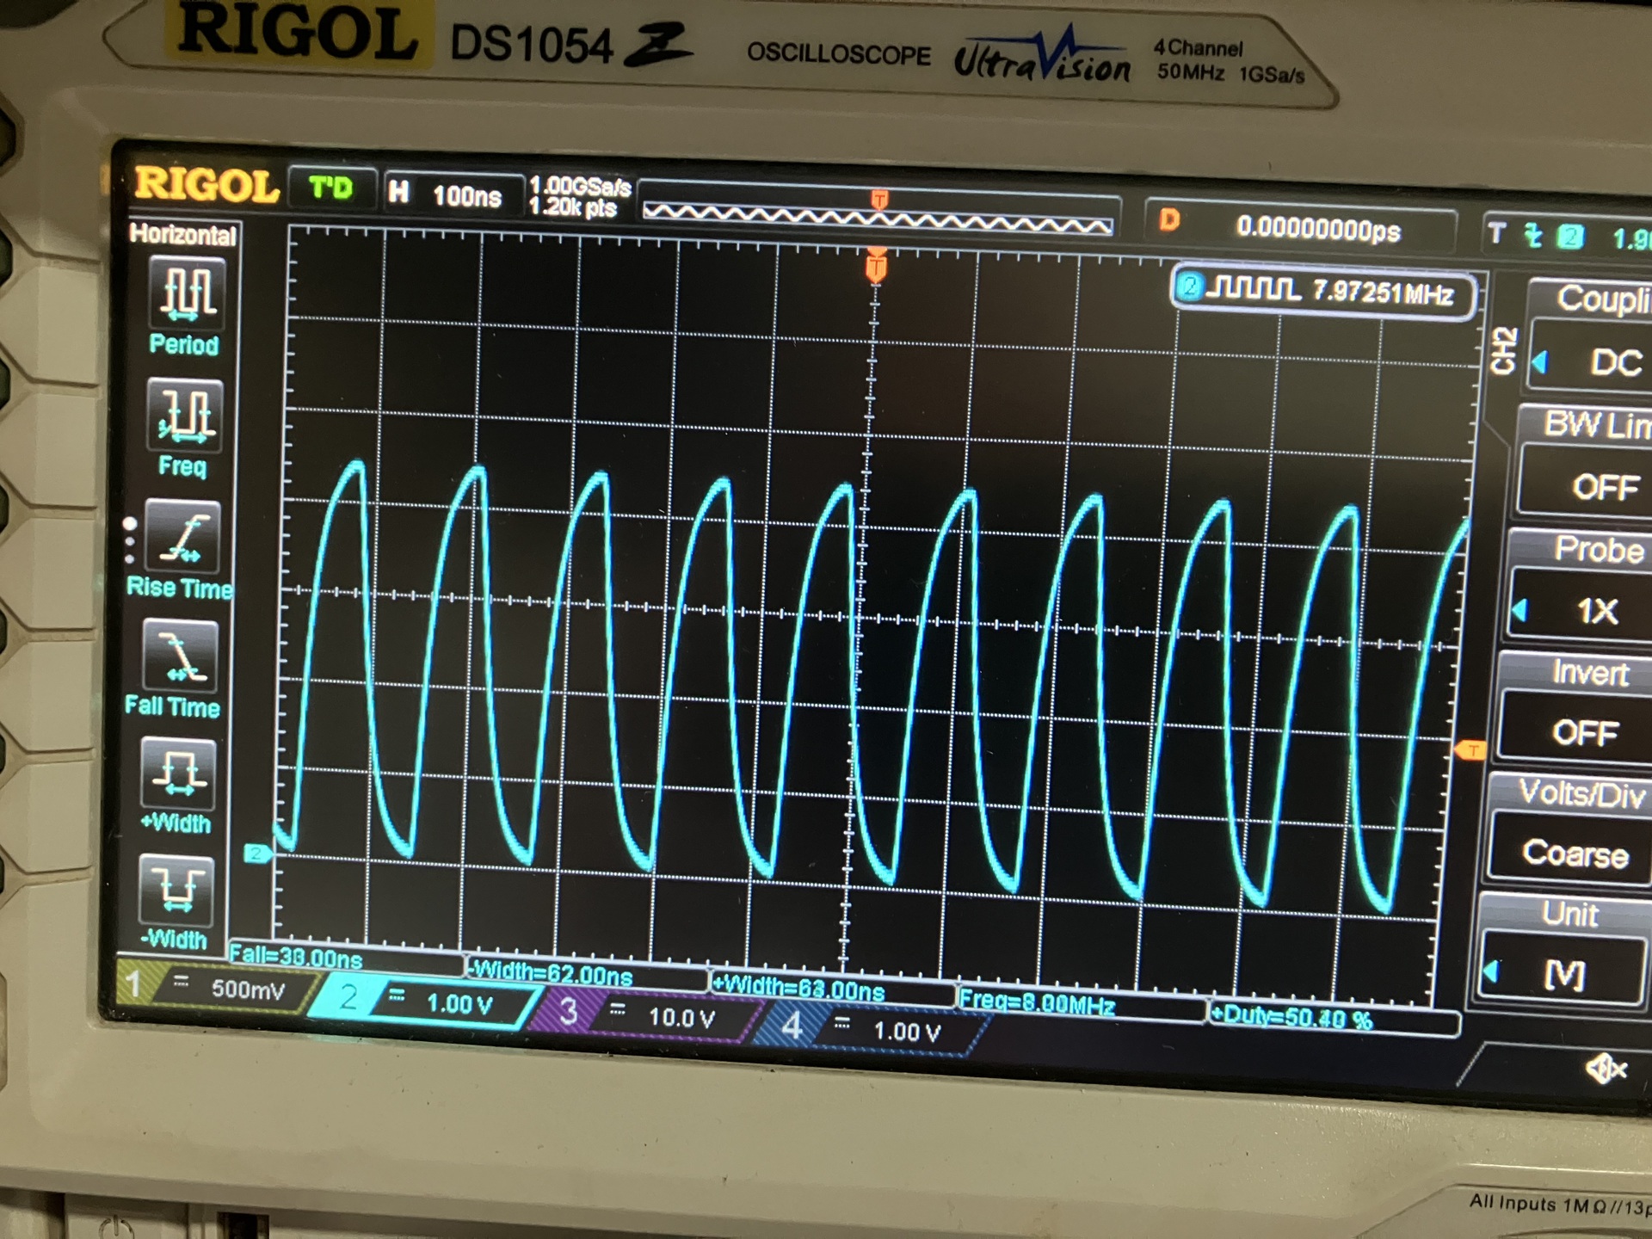1652x1239 pixels.
Task: Select the Fall Time measurement icon
Action: click(x=179, y=656)
